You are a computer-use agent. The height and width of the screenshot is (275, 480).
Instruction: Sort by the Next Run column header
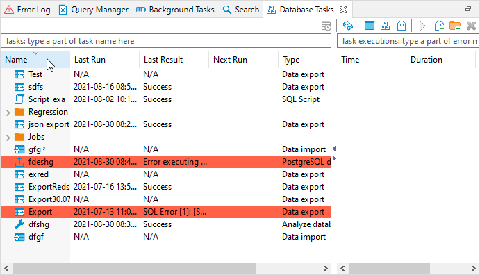[x=243, y=60]
